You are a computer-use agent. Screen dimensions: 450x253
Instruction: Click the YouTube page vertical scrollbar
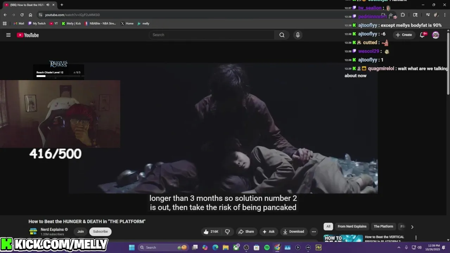tap(448, 63)
